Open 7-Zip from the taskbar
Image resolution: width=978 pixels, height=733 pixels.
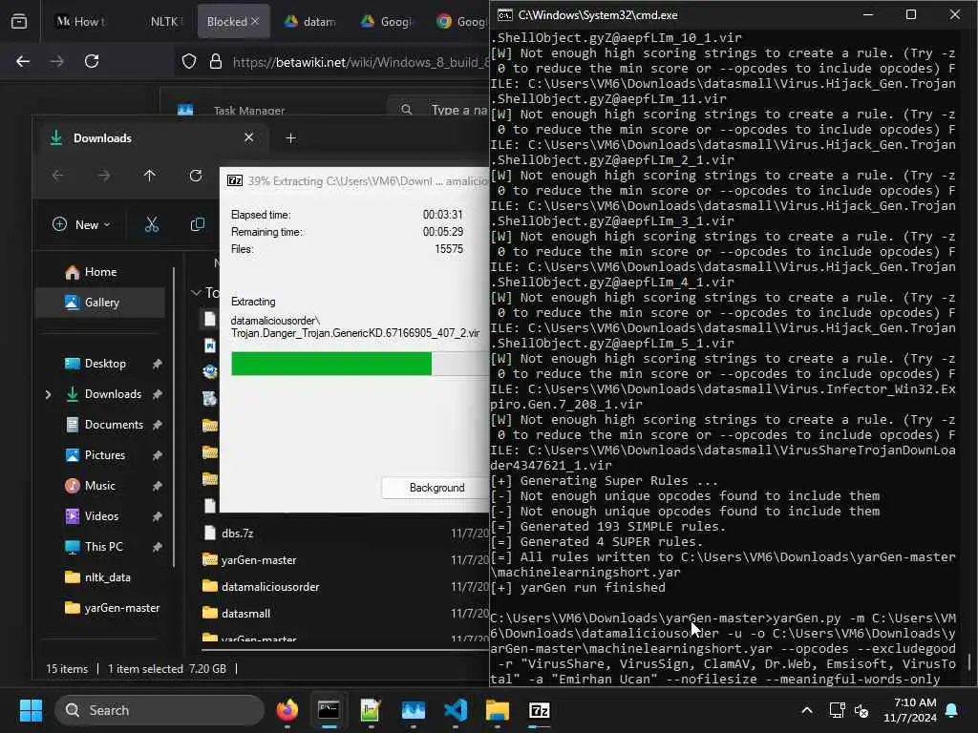[539, 710]
